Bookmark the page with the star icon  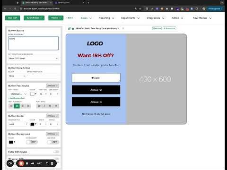[140, 8]
